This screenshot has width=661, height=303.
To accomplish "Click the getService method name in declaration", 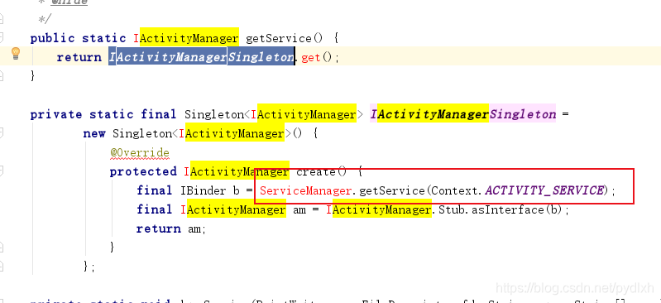I will point(278,38).
